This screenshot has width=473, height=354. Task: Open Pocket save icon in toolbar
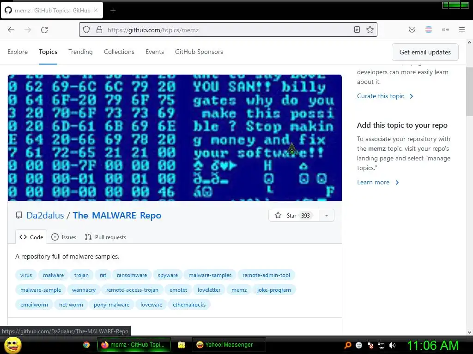click(x=412, y=29)
